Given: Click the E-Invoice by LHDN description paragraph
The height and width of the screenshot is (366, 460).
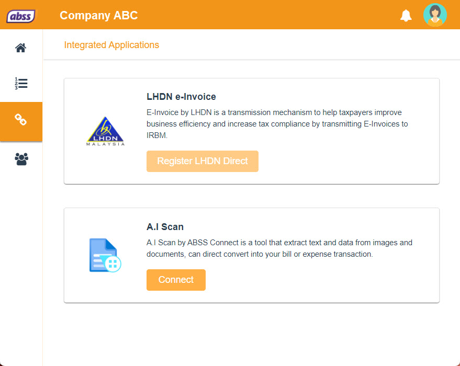Looking at the screenshot, I should coord(277,123).
